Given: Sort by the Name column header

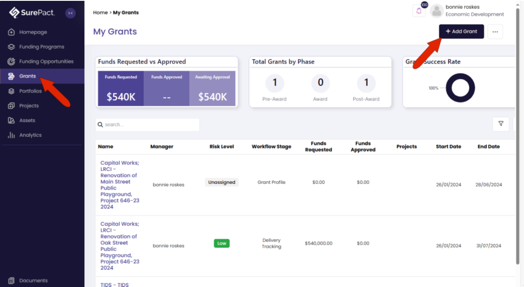Looking at the screenshot, I should point(106,147).
